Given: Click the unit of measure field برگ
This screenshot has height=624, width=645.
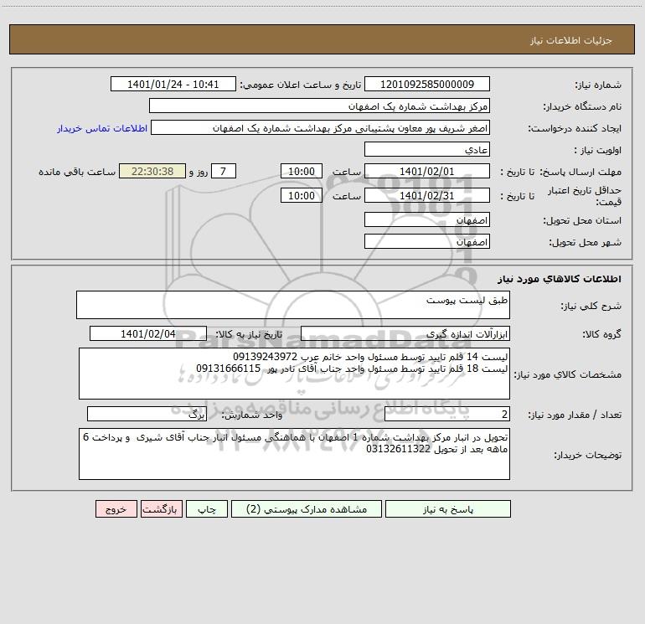Looking at the screenshot, I should tap(147, 415).
